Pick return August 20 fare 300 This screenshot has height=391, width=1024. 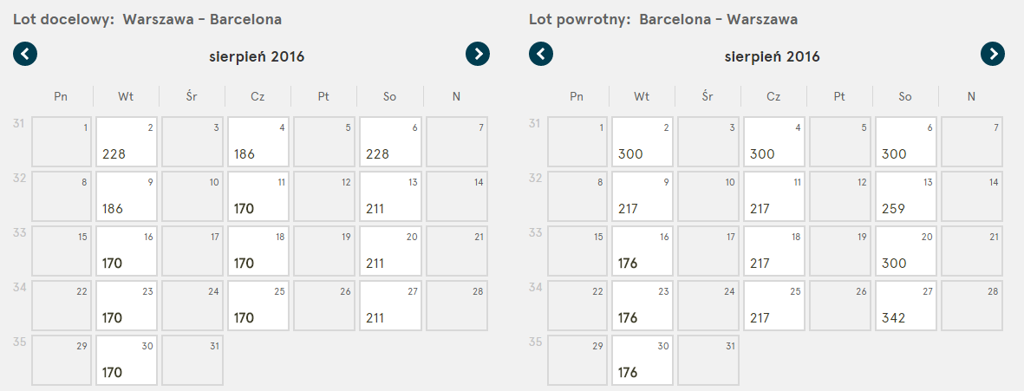(906, 251)
